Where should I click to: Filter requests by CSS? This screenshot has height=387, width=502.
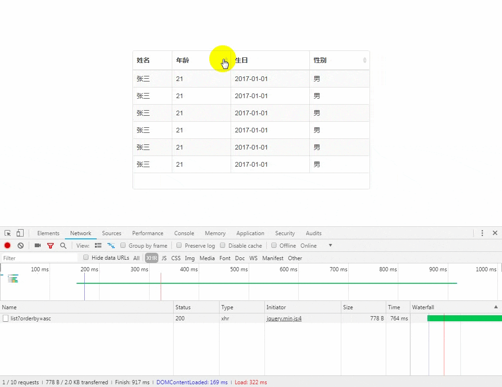coord(176,258)
